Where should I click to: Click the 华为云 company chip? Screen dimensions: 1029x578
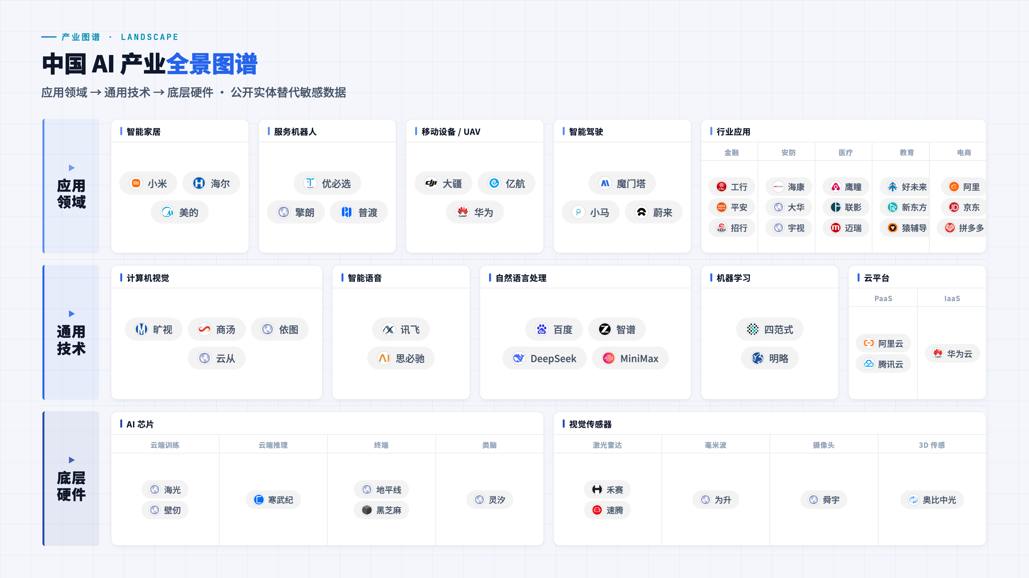click(x=952, y=354)
